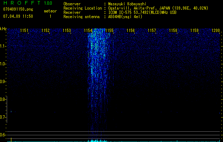Click the gray vertical range bar beside 0.7
Screen dimensions: 223x142
[7, 109]
